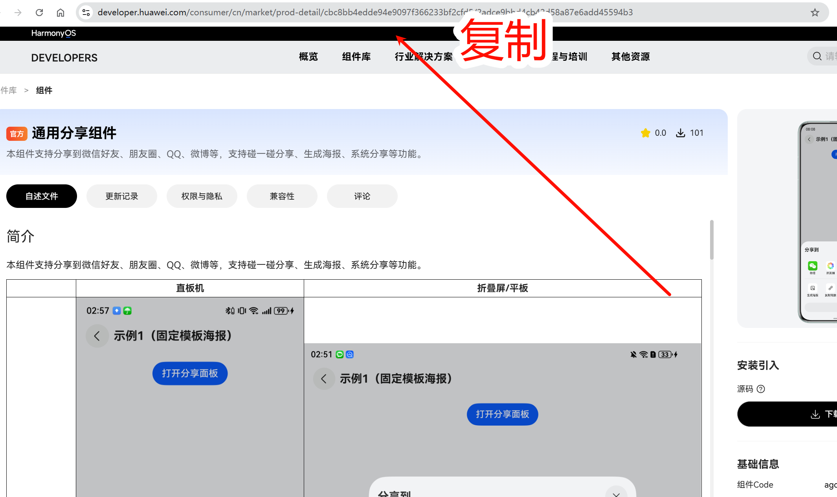
Task: Click the help icon beside 源码
Action: (761, 389)
